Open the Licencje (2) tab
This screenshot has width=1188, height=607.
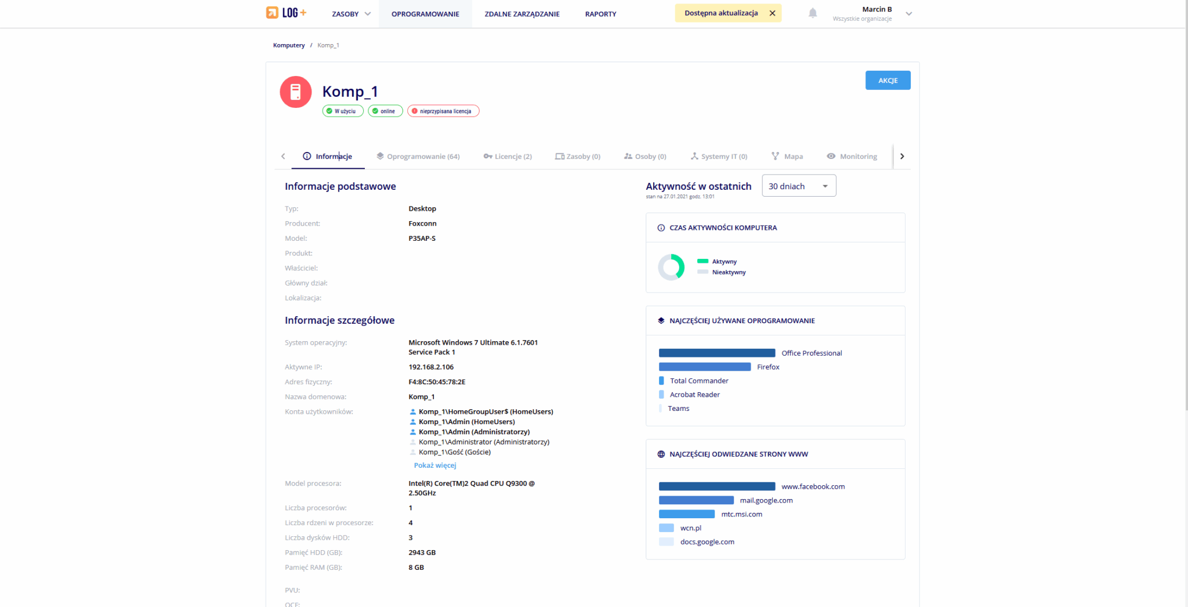pyautogui.click(x=508, y=157)
